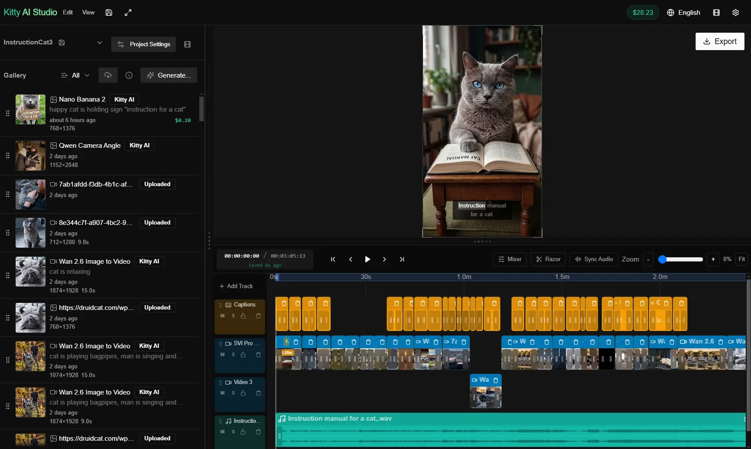
Task: Expand the InstructionCat3 project name dropdown
Action: click(x=100, y=42)
